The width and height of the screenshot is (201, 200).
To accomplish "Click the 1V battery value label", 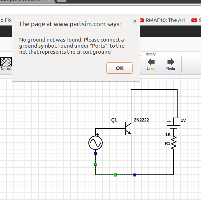I will tap(183, 120).
